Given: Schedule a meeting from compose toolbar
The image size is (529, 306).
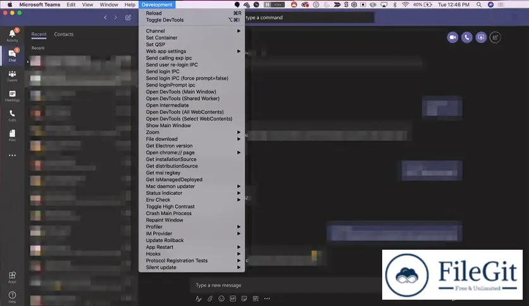Looking at the screenshot, I should [x=256, y=298].
